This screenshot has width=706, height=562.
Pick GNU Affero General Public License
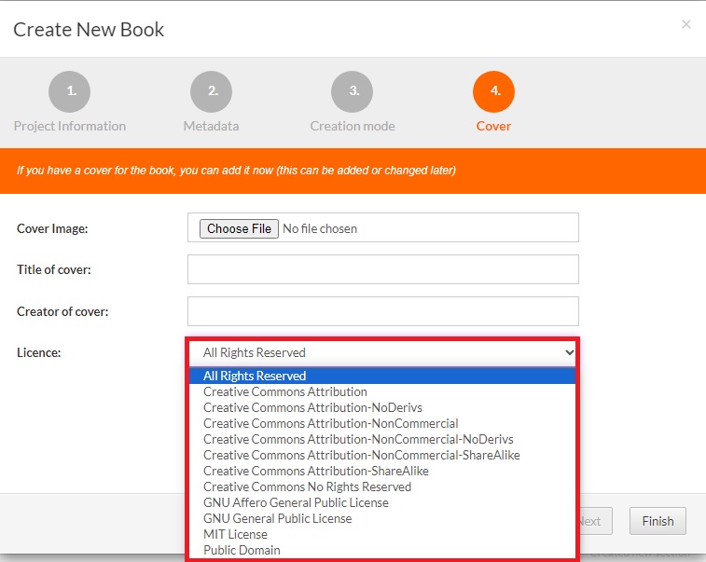pos(296,502)
